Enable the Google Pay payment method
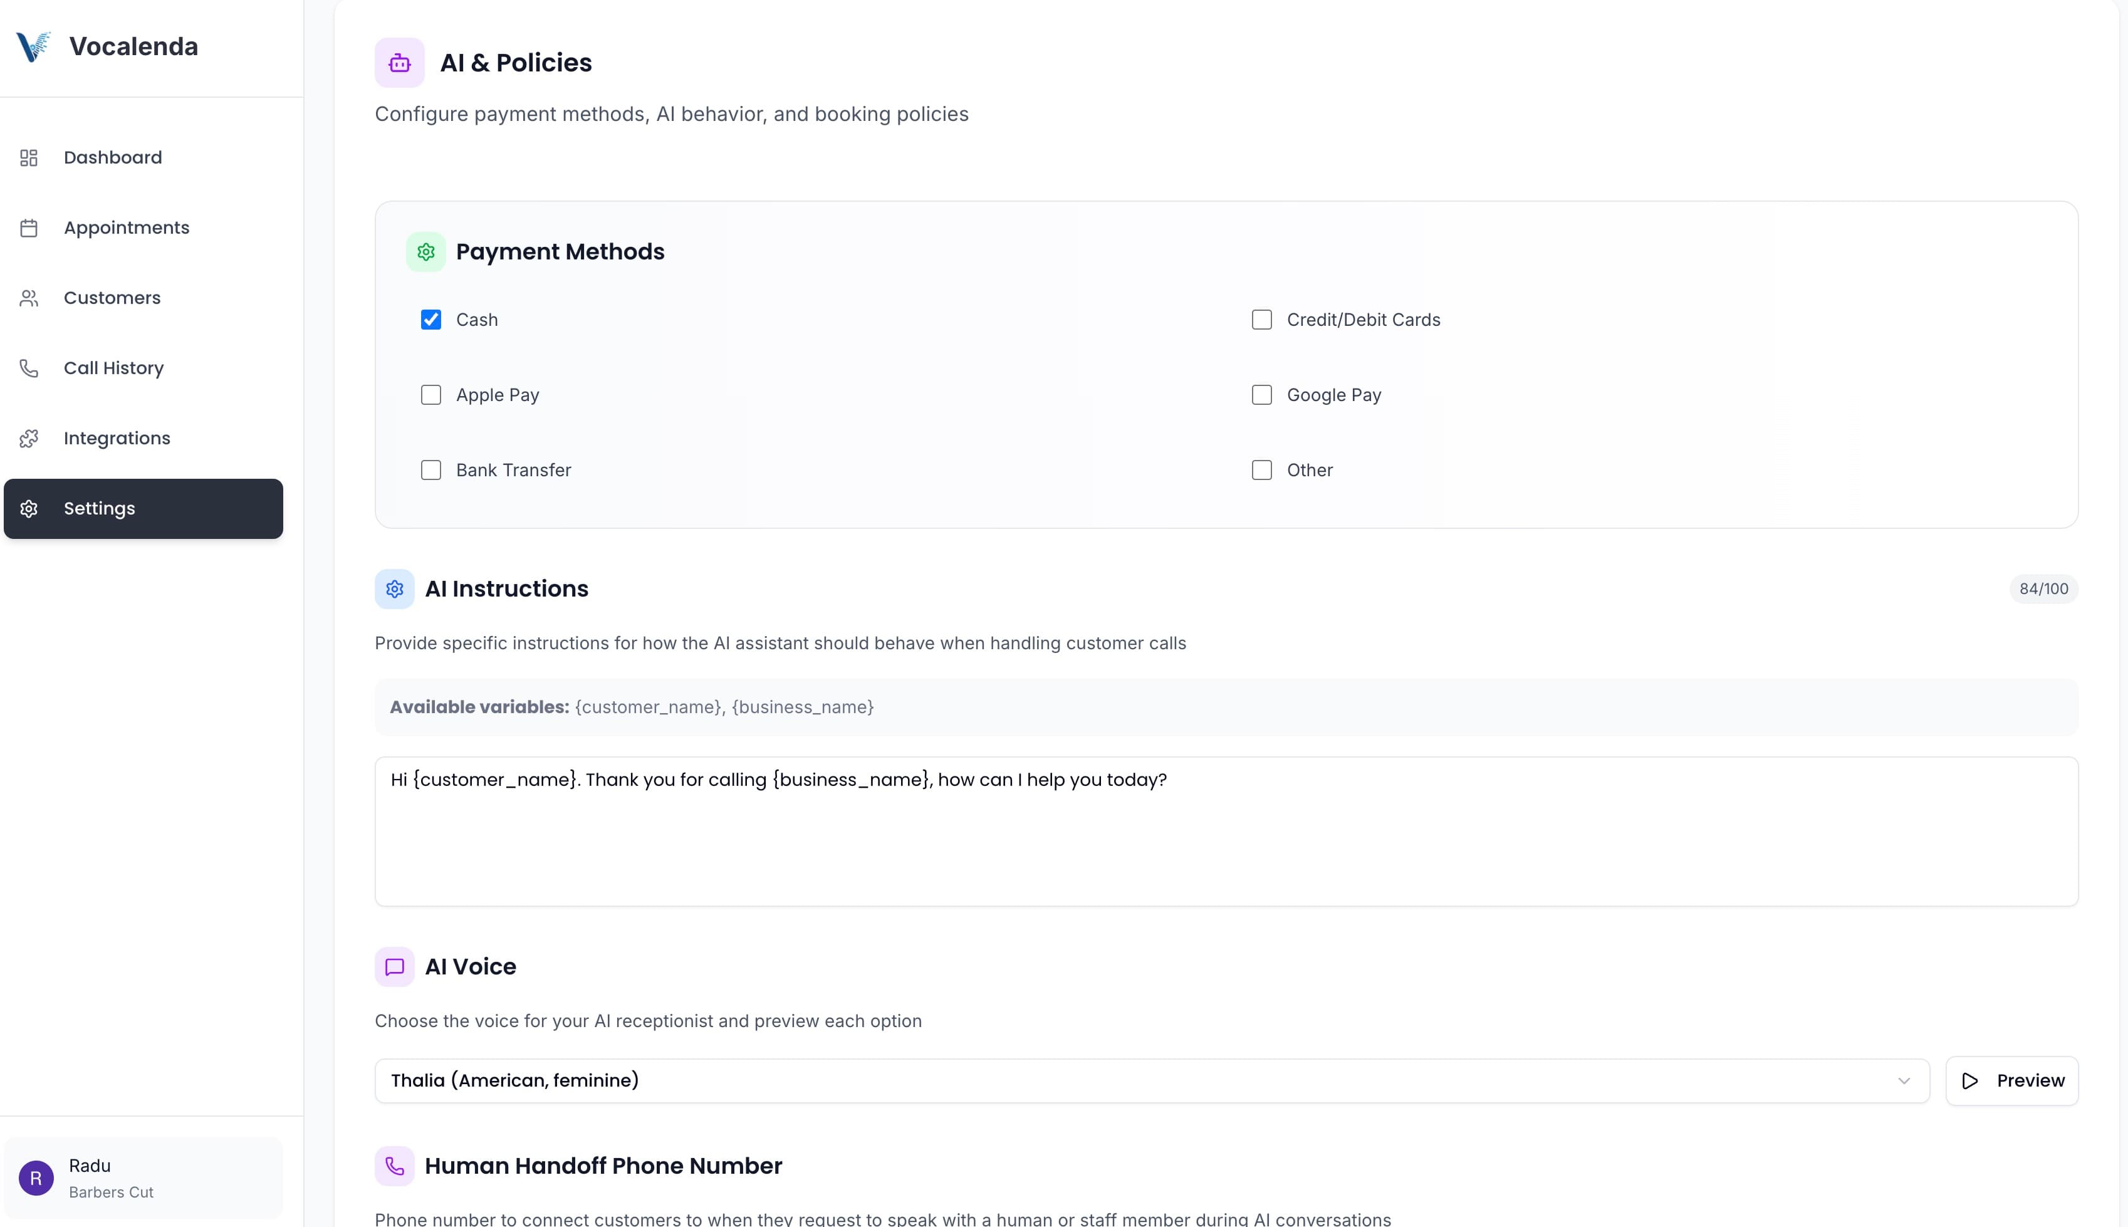The height and width of the screenshot is (1227, 2128). pos(1261,394)
